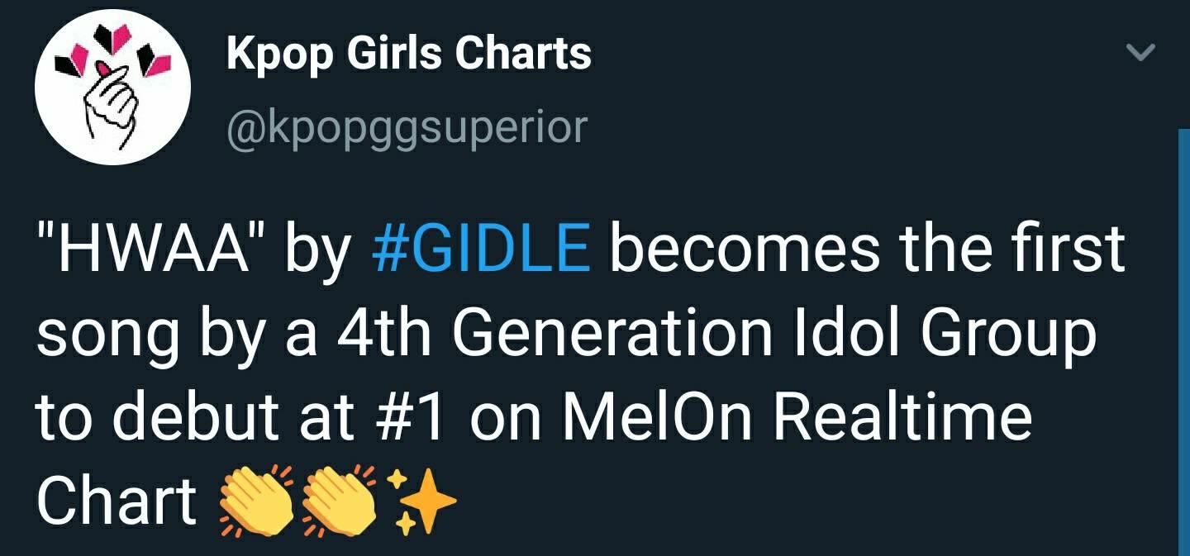Open the @kpopggsuperior handle

tap(407, 126)
